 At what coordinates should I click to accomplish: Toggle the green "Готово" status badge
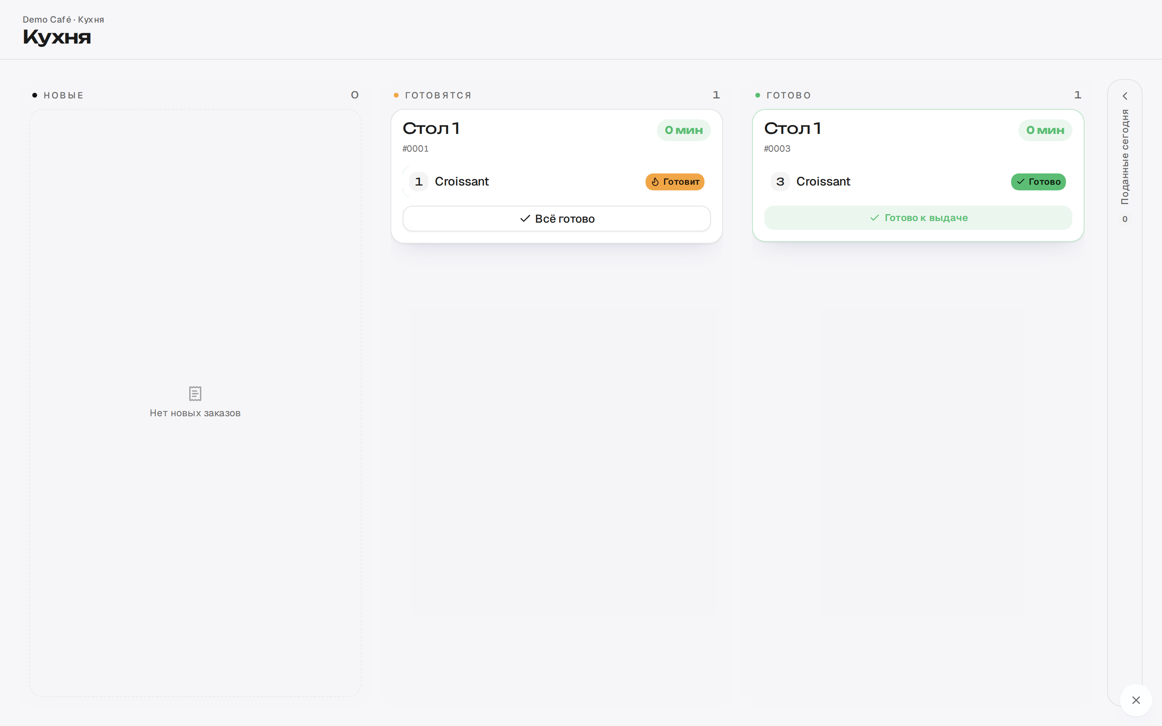click(1038, 181)
